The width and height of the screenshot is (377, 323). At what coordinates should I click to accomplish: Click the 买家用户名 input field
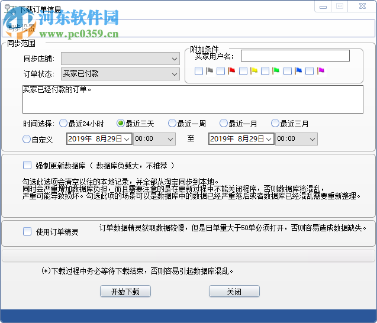[x=295, y=56]
